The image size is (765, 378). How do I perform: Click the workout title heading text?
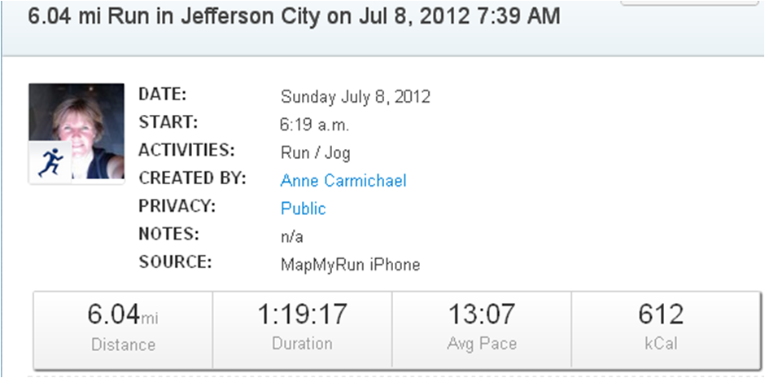point(294,17)
